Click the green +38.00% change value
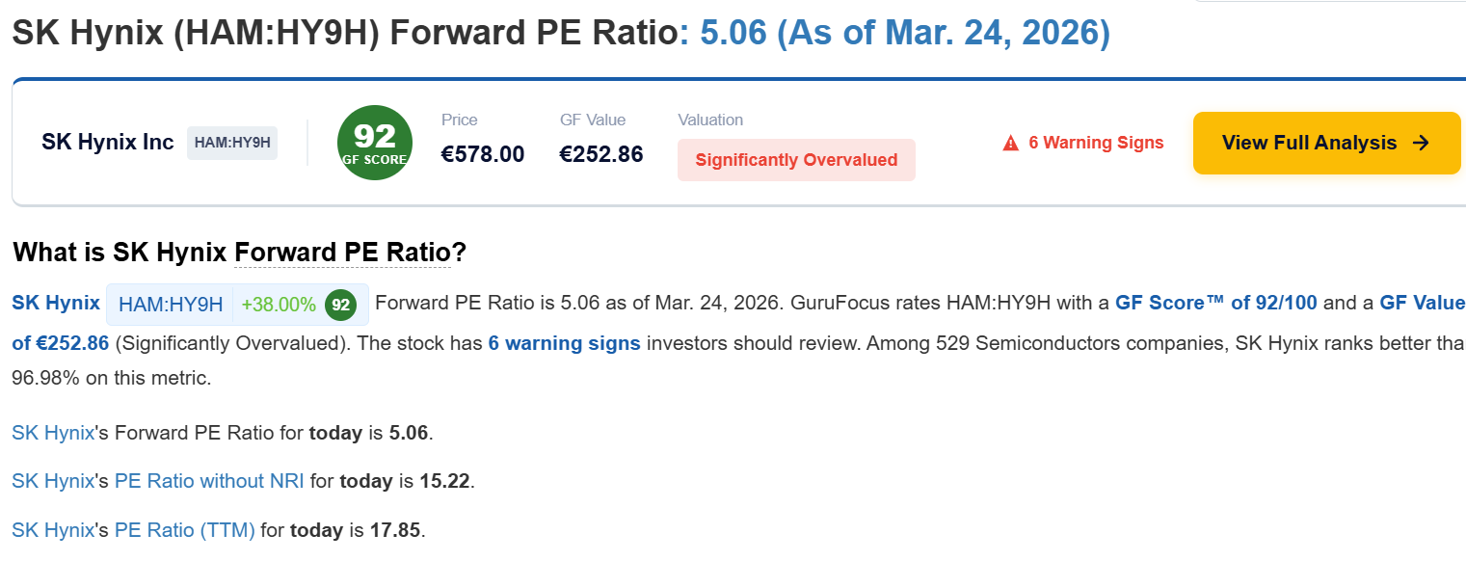1466x561 pixels. click(x=279, y=305)
